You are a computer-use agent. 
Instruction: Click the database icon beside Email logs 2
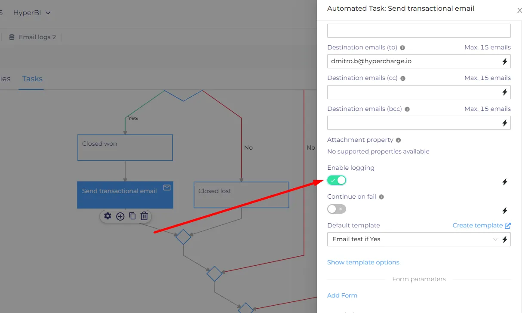click(x=12, y=37)
